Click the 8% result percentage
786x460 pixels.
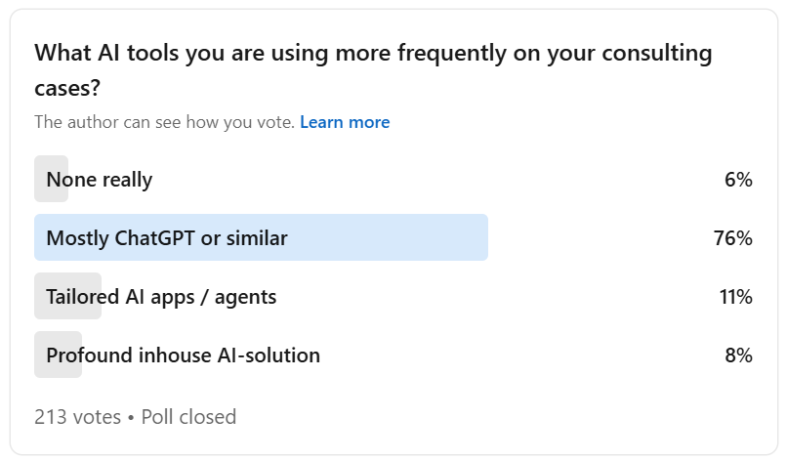pyautogui.click(x=738, y=355)
